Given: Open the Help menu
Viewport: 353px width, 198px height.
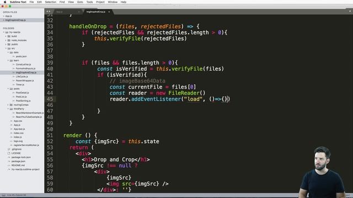Looking at the screenshot, I should click(124, 2).
